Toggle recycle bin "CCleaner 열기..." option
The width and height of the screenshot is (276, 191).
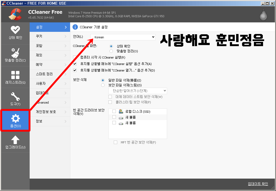75,70
